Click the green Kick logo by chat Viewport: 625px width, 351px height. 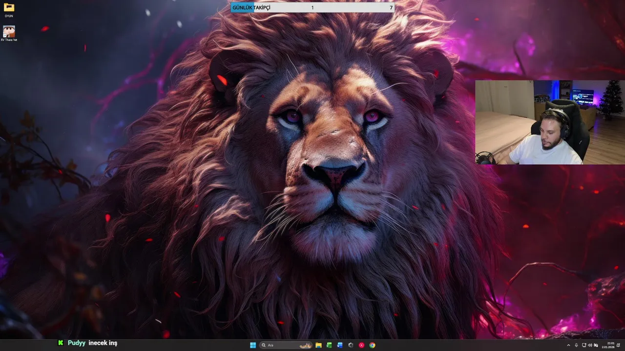point(61,343)
